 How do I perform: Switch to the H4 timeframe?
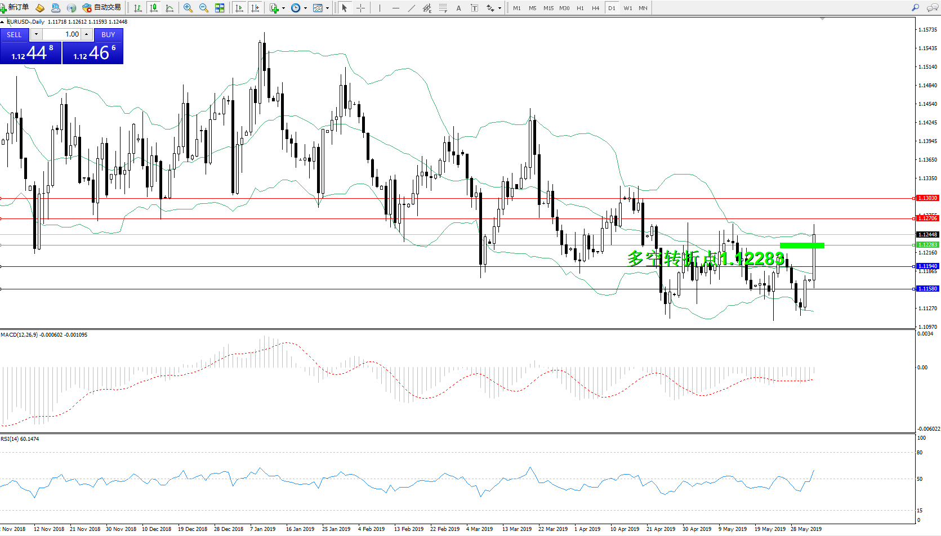595,8
